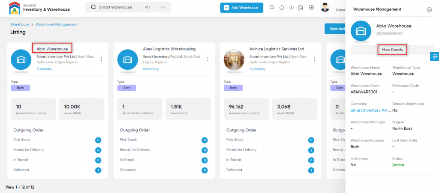Open the filter settings slider icon
The width and height of the screenshot is (439, 193).
click(435, 56)
